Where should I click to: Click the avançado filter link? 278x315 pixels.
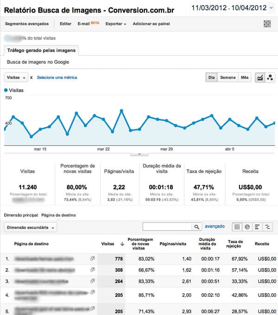(x=215, y=226)
